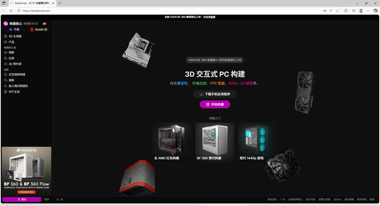
Task: Open the 常见问题 footer link
Action: pyautogui.click(x=310, y=199)
